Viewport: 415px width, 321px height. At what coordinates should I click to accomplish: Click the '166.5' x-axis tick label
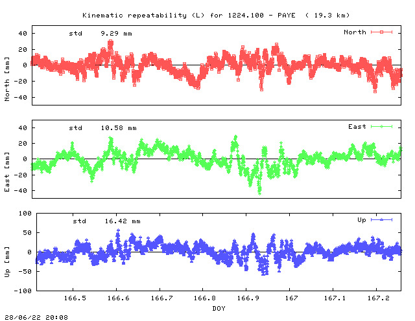[x=75, y=298]
